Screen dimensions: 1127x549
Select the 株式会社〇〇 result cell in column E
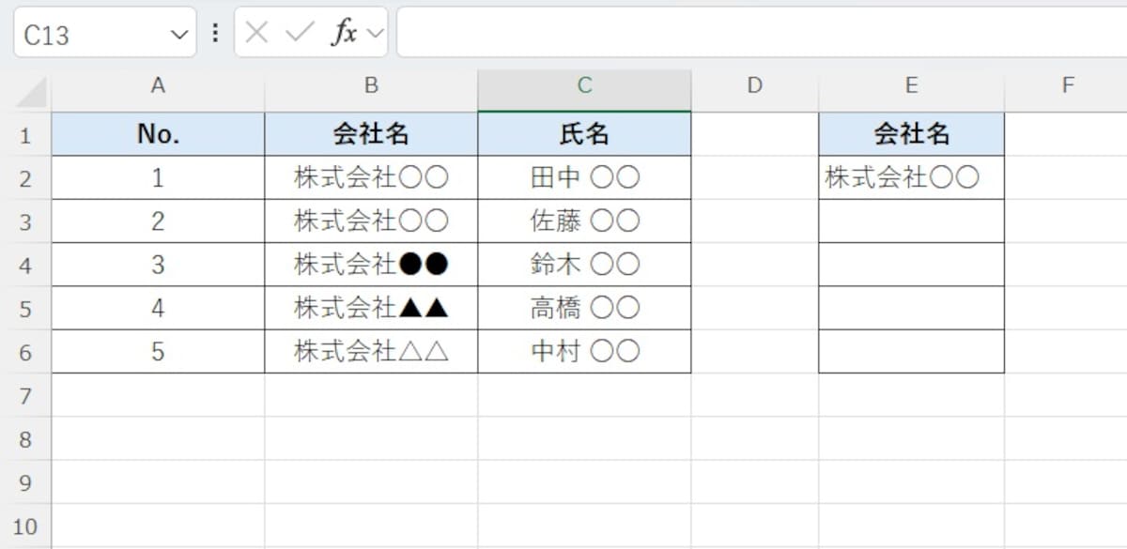point(911,177)
